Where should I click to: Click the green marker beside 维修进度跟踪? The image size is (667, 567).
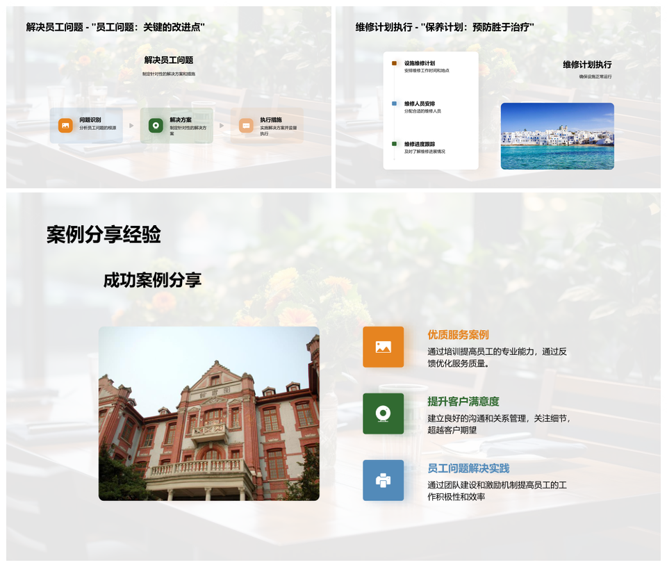click(395, 144)
